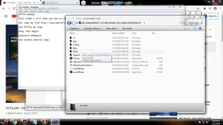
Task: Sort by the Type column header
Action: (x=134, y=33)
